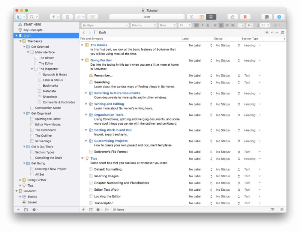Screen dimensions: 300x232
Task: Open the editor header item menu icon
Action: [267, 33]
